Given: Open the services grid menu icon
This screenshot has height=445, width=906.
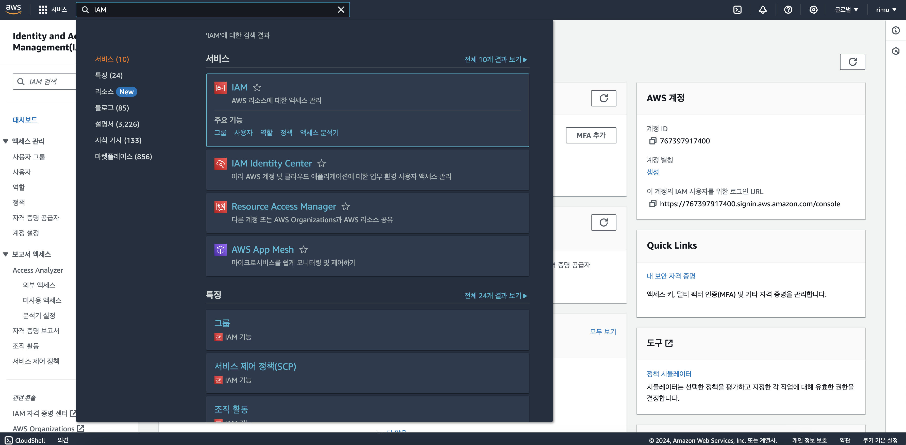Looking at the screenshot, I should click(43, 10).
